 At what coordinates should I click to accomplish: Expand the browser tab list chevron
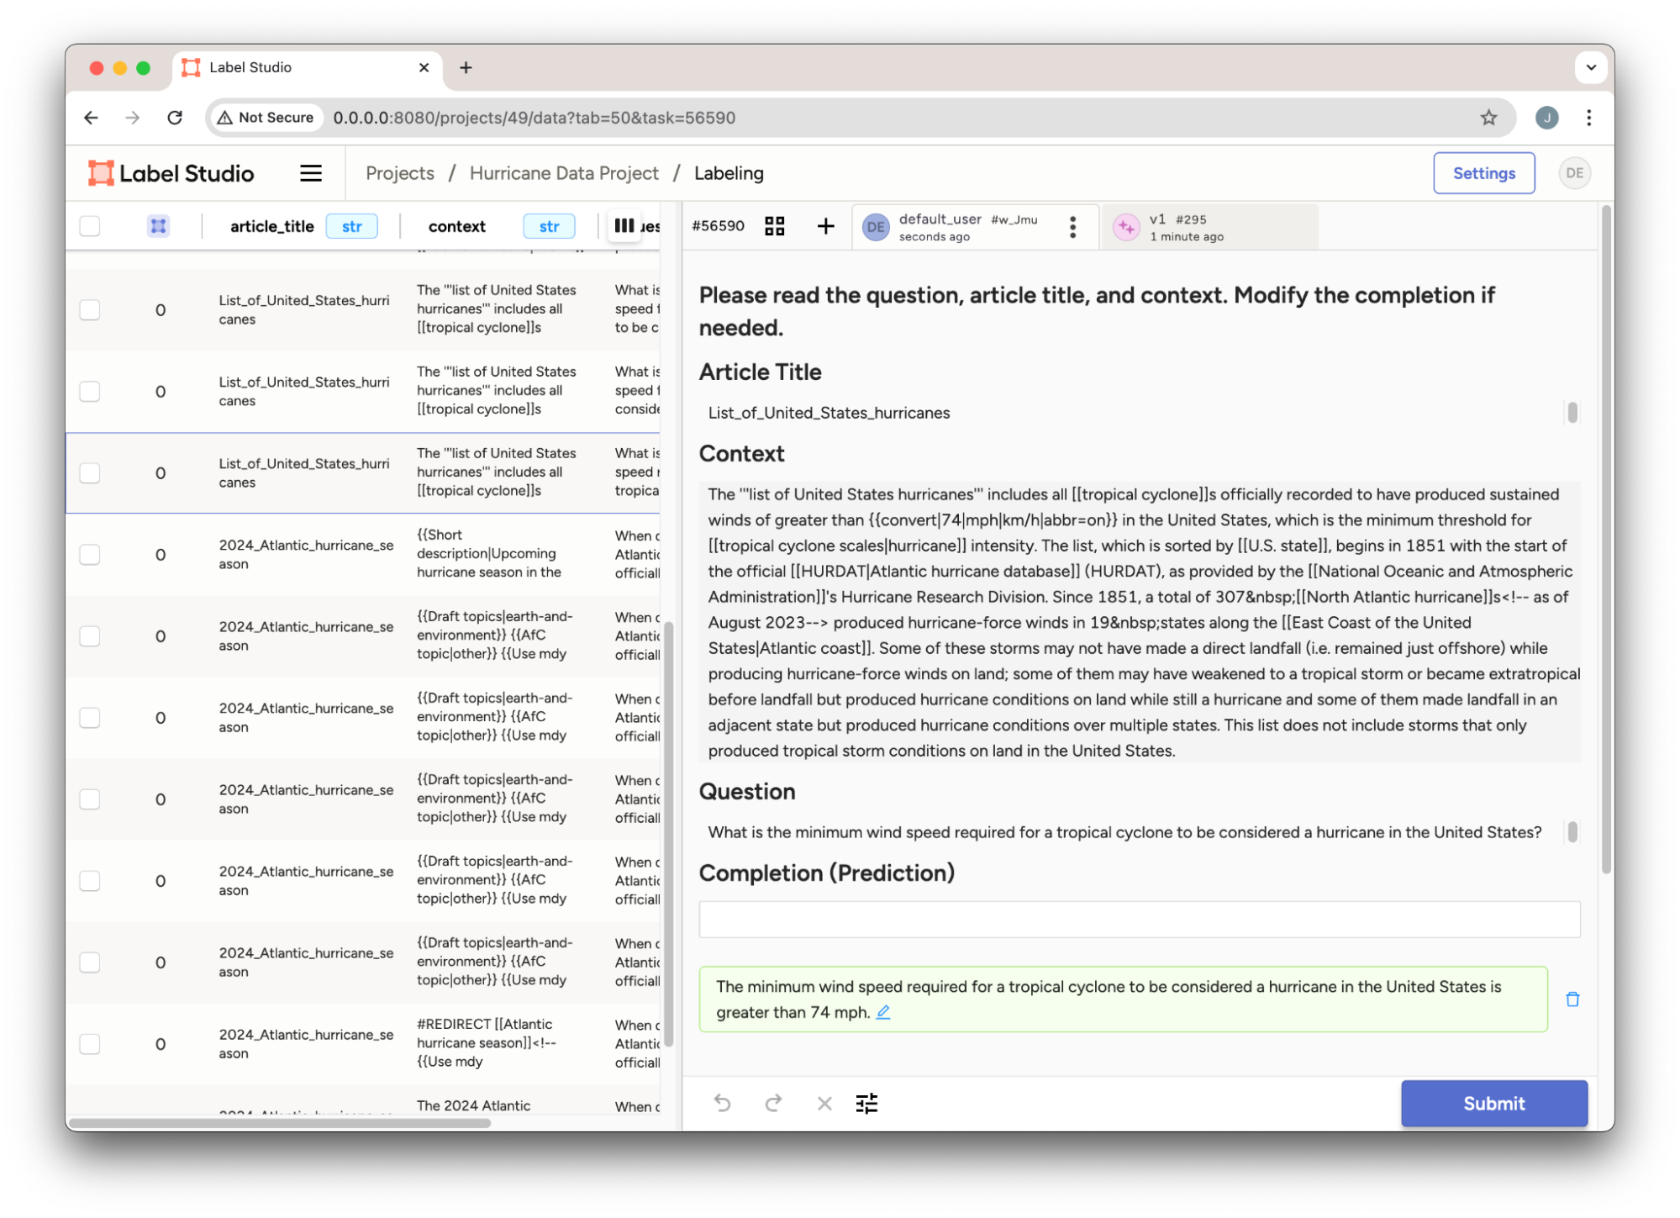(x=1590, y=67)
